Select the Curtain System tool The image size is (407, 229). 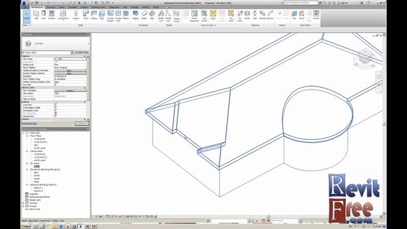click(110, 15)
